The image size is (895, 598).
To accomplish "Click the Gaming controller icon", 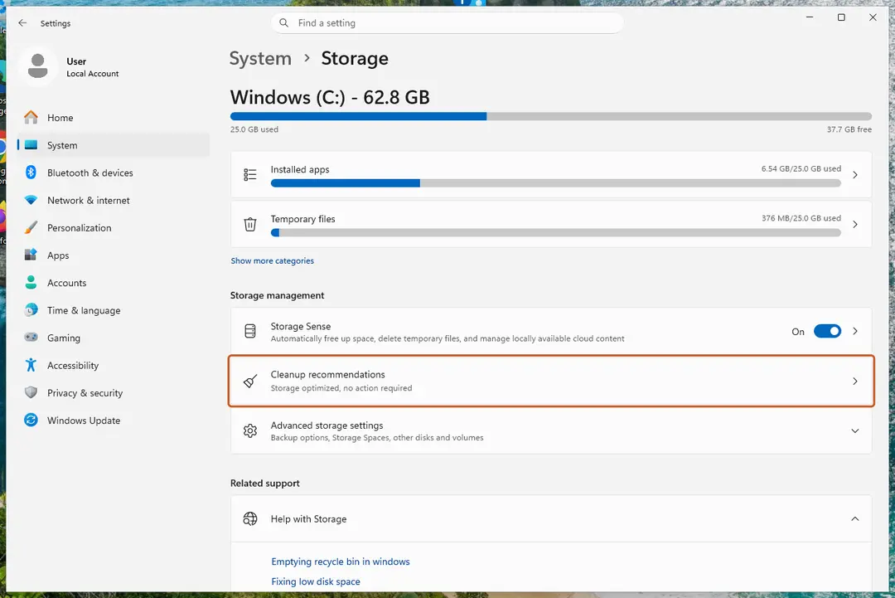I will pyautogui.click(x=31, y=337).
